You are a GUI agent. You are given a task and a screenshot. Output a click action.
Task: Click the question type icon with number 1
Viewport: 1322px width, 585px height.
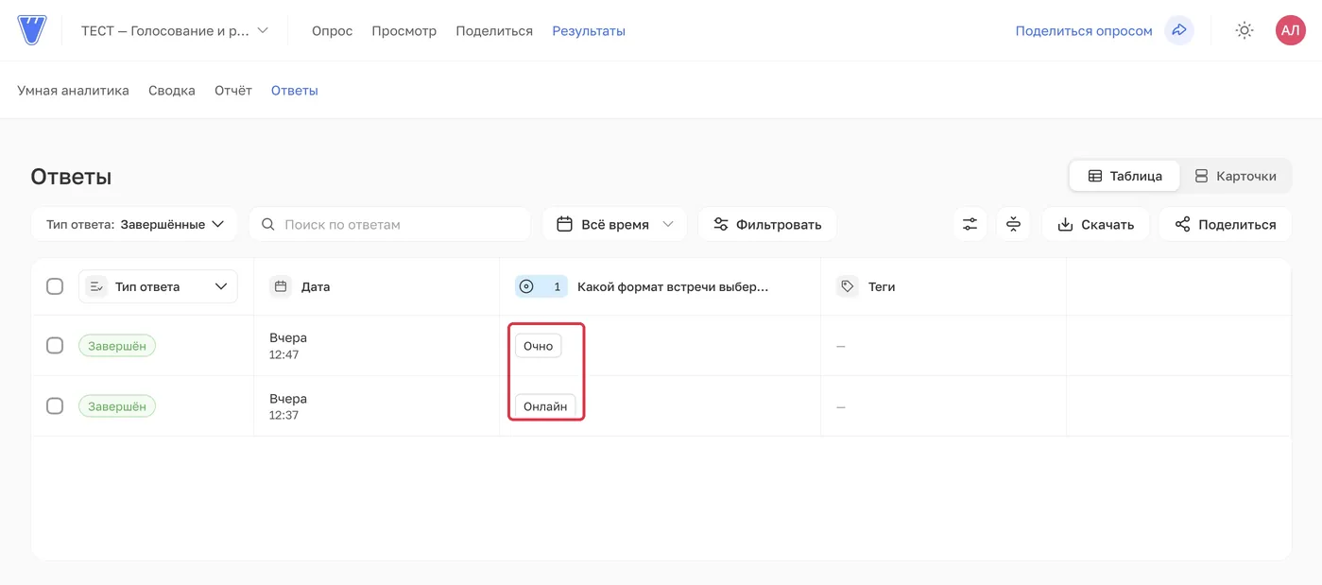pyautogui.click(x=541, y=286)
